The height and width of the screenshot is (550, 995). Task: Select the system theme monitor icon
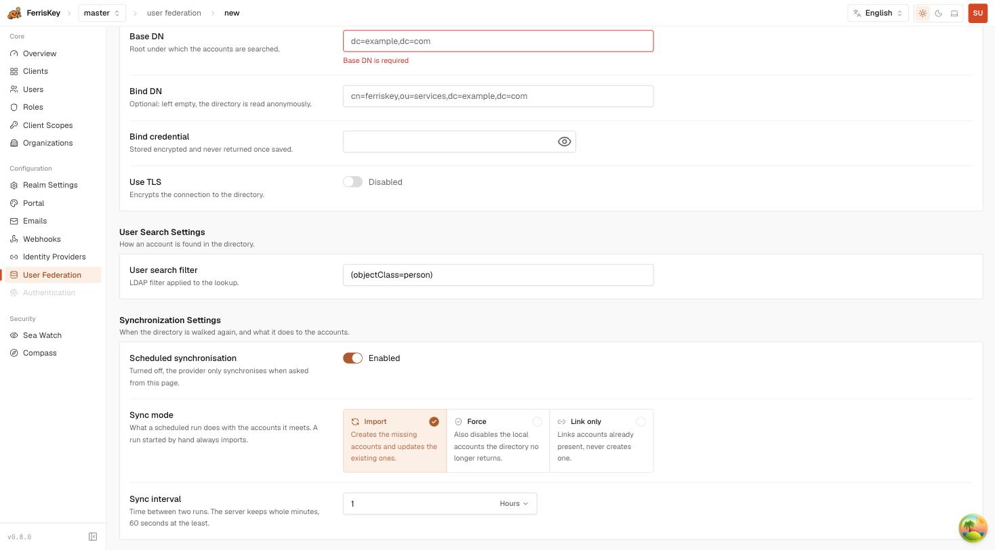954,13
